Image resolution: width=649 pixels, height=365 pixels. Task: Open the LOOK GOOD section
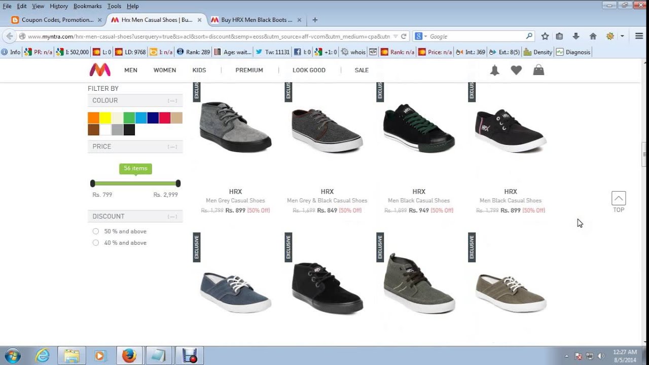(309, 70)
